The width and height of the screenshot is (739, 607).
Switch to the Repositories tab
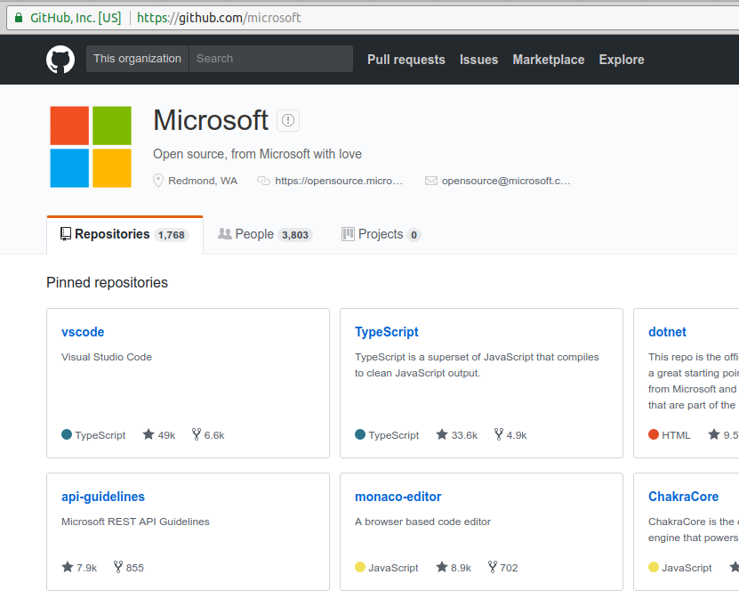(125, 234)
